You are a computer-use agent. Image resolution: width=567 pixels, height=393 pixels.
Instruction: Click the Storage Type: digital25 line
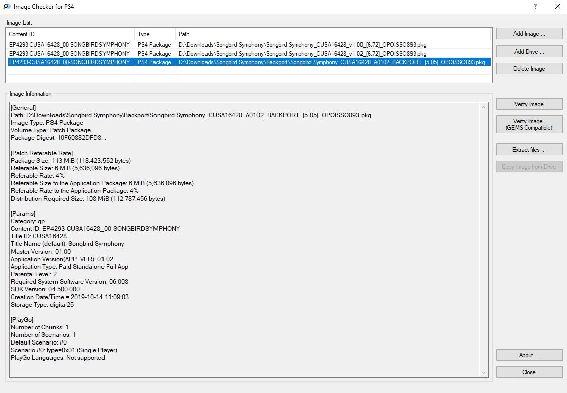(42, 305)
